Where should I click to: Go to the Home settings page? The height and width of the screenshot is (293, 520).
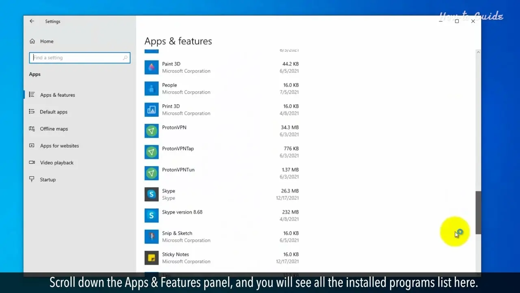click(47, 41)
